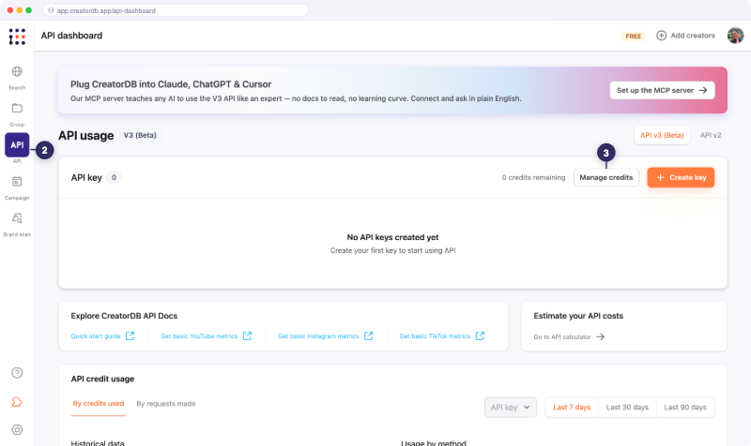Select the Last 7 days range
751x446 pixels.
click(572, 408)
